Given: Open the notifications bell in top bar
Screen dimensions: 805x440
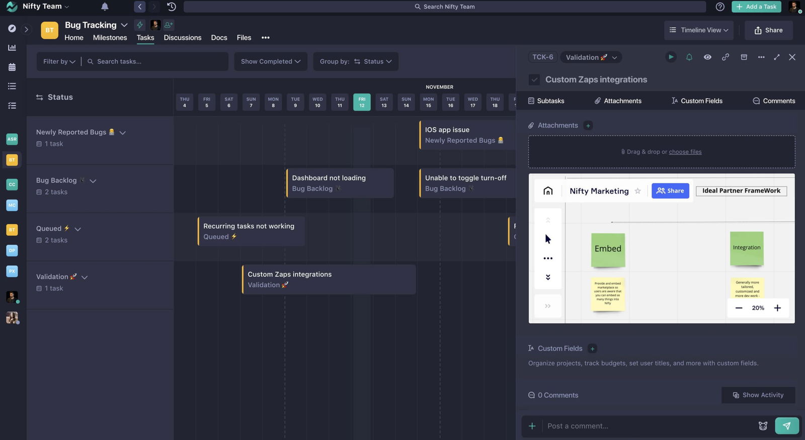Looking at the screenshot, I should coord(105,7).
